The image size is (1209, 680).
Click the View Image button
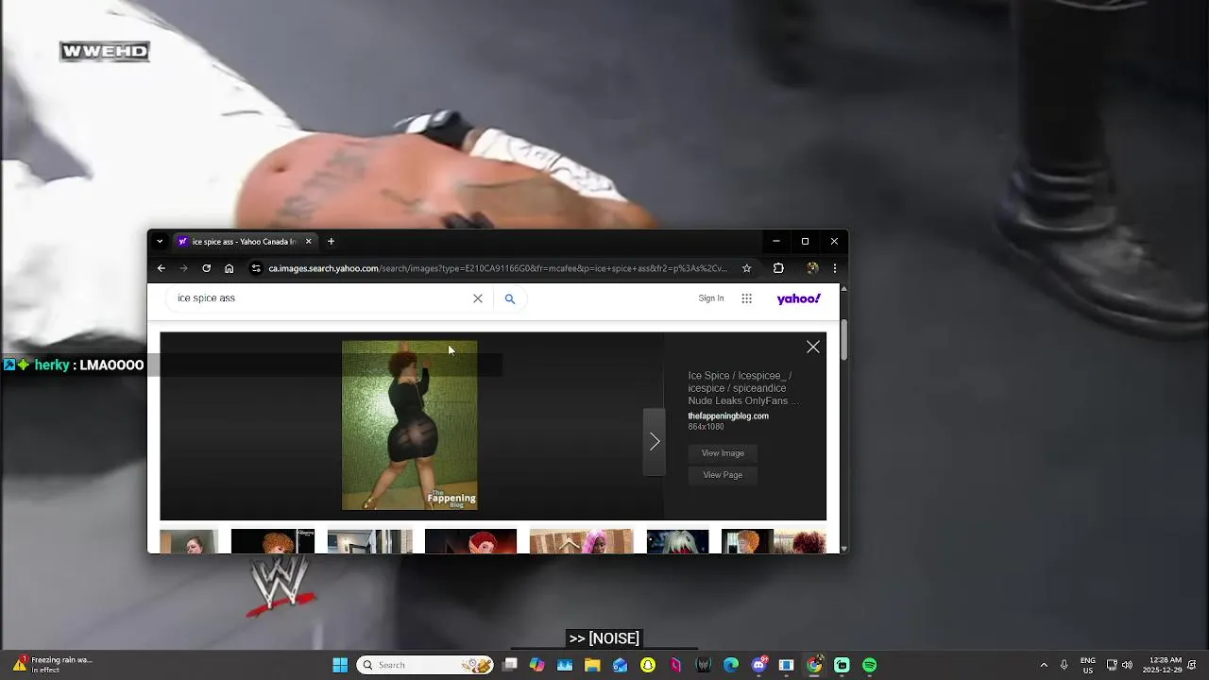click(x=723, y=453)
